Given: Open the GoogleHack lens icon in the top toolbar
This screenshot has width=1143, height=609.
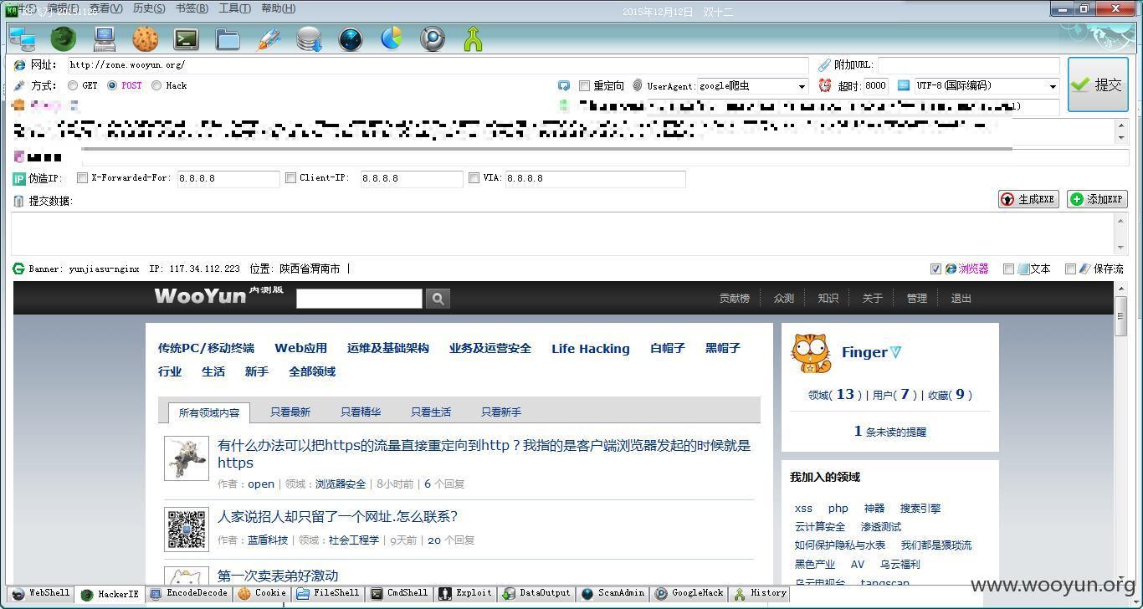Looking at the screenshot, I should 433,38.
